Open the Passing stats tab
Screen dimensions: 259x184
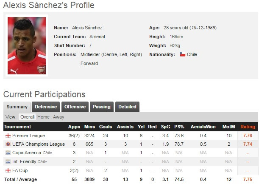pyautogui.click(x=102, y=107)
